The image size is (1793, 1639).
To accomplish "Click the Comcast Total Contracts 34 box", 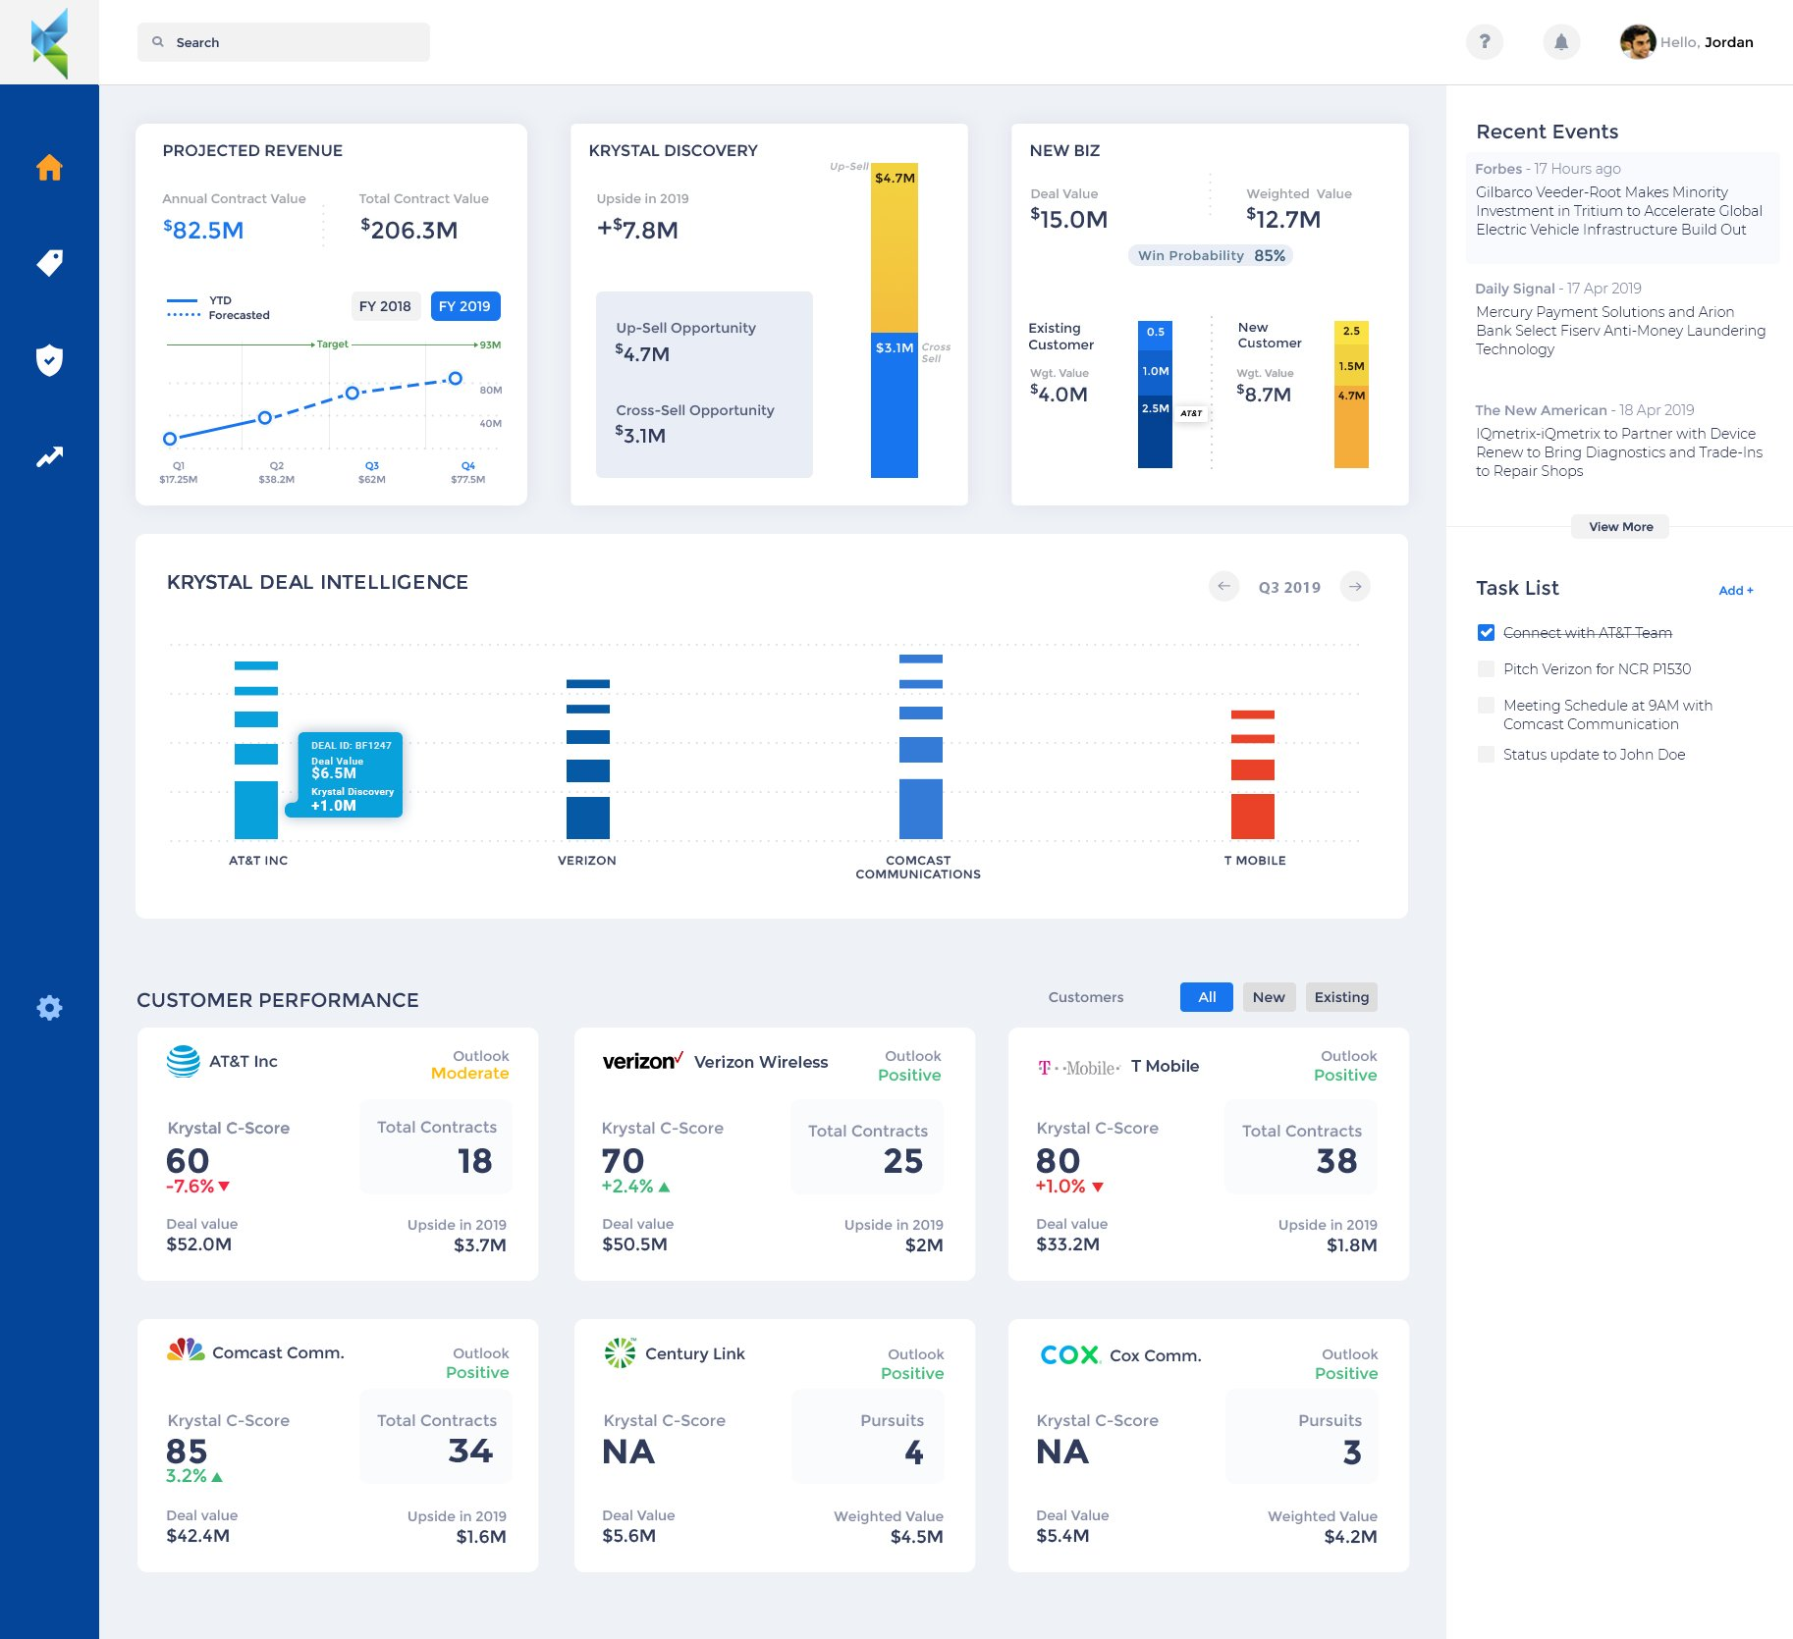I will pyautogui.click(x=436, y=1436).
